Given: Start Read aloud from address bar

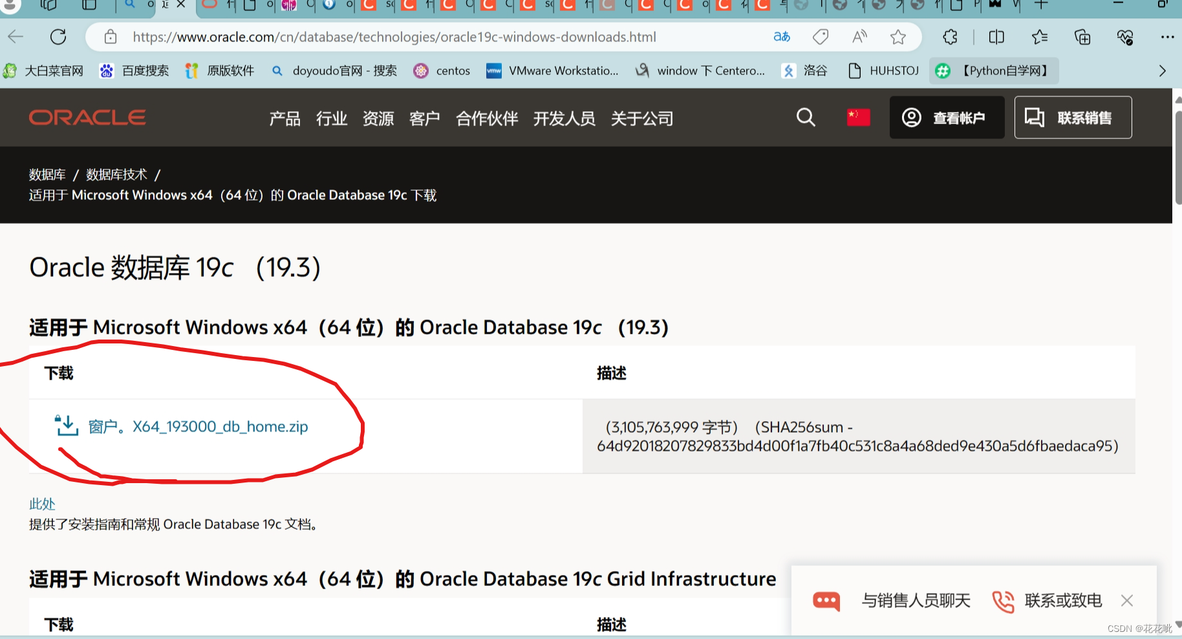Looking at the screenshot, I should click(x=859, y=37).
